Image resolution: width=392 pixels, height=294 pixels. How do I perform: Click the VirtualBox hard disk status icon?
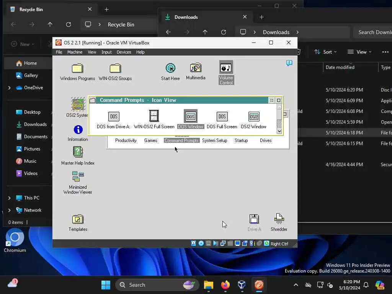point(193,243)
